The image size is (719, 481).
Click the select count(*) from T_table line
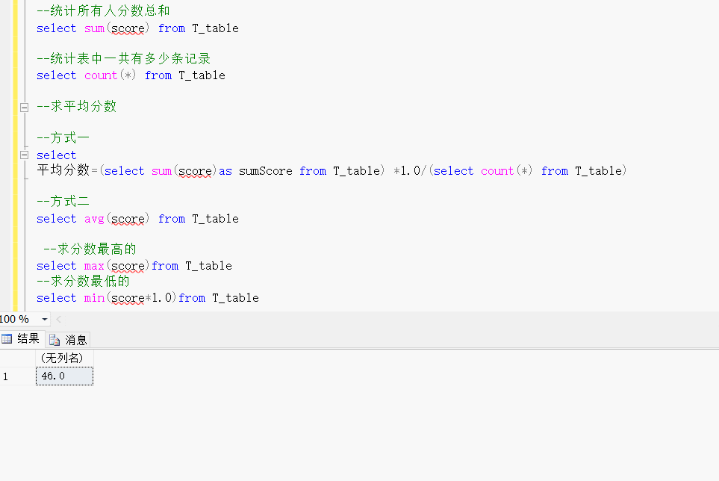pyautogui.click(x=131, y=75)
